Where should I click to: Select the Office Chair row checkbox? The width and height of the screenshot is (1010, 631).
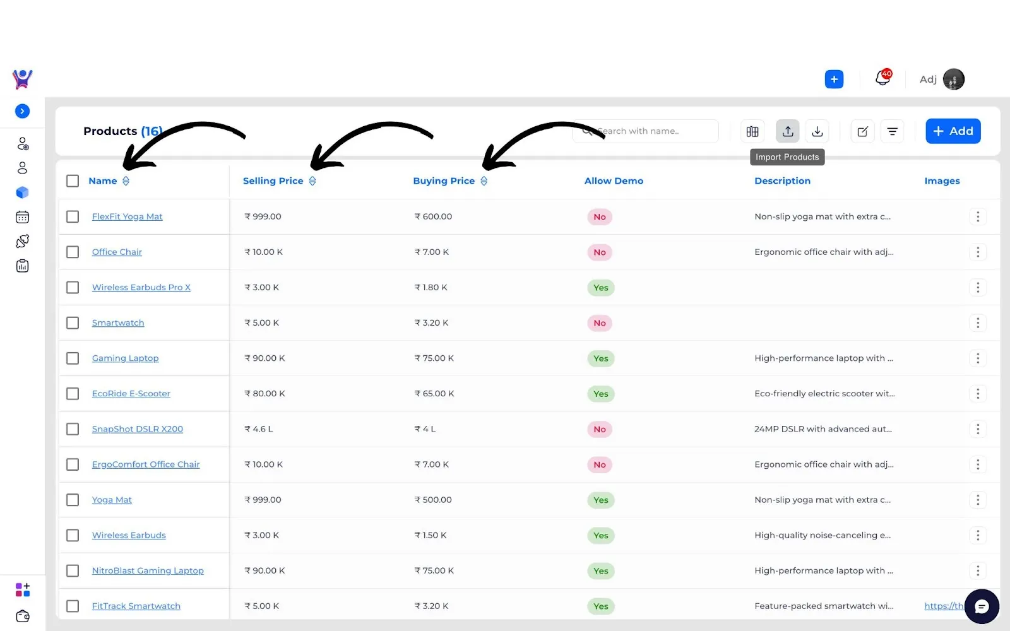tap(73, 252)
